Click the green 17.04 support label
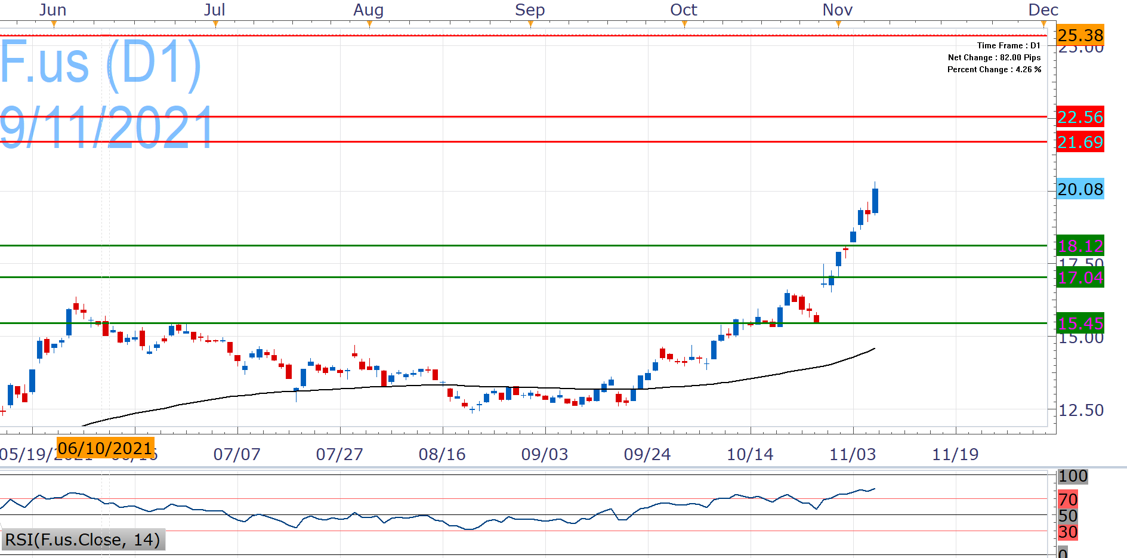Viewport: 1127px width, 558px height. (x=1080, y=278)
